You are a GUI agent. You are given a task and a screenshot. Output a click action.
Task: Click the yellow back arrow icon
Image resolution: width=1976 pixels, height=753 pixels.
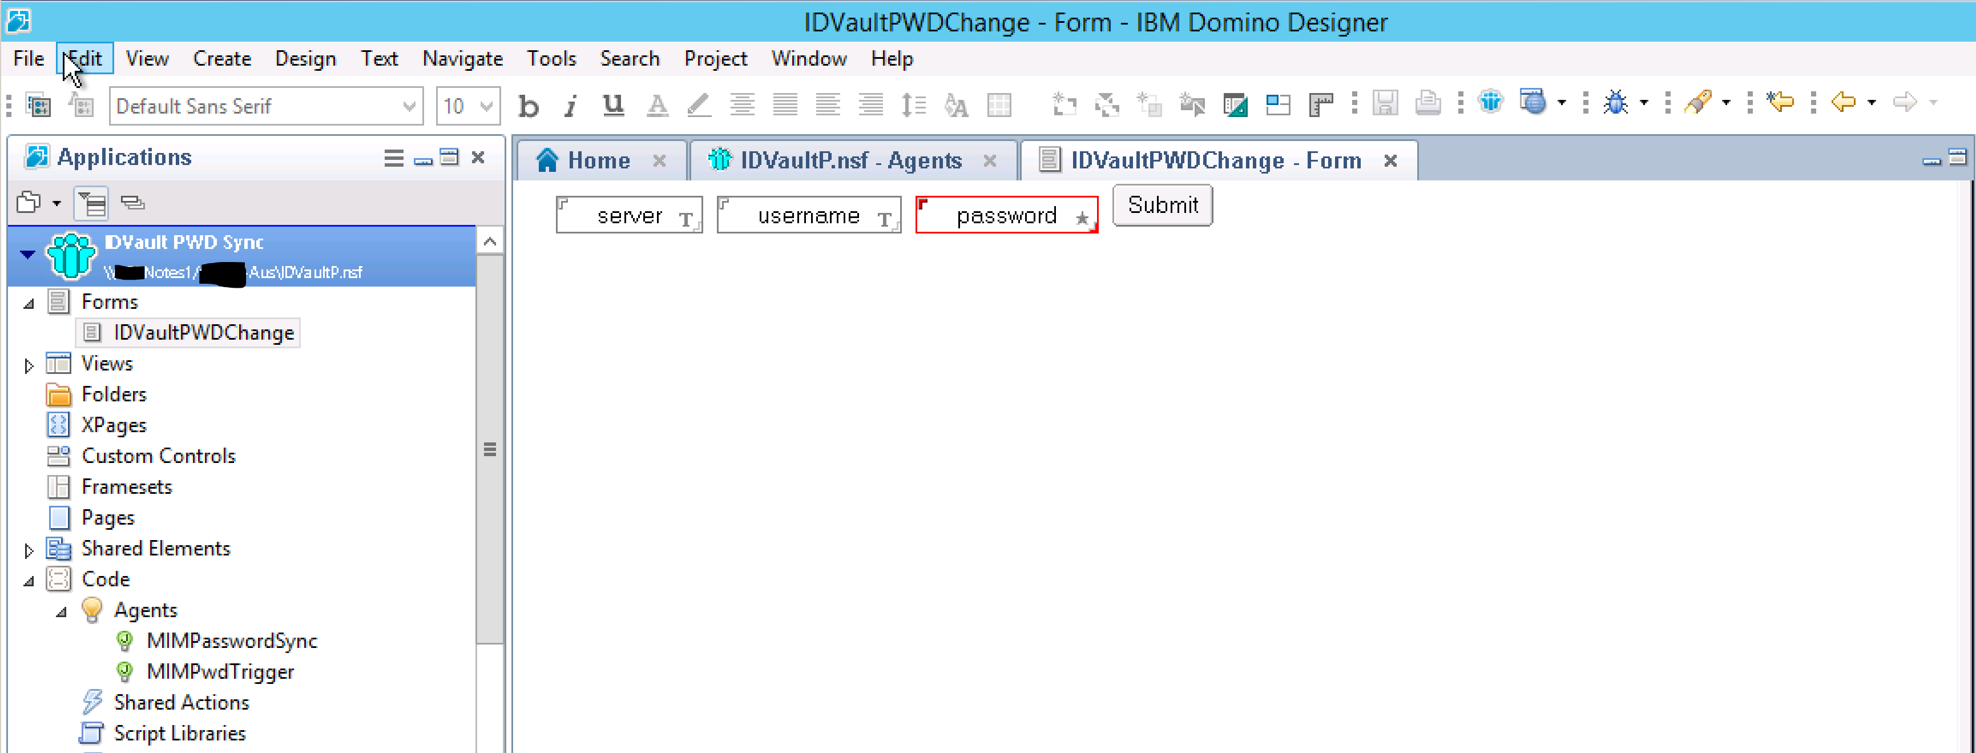click(x=1842, y=102)
